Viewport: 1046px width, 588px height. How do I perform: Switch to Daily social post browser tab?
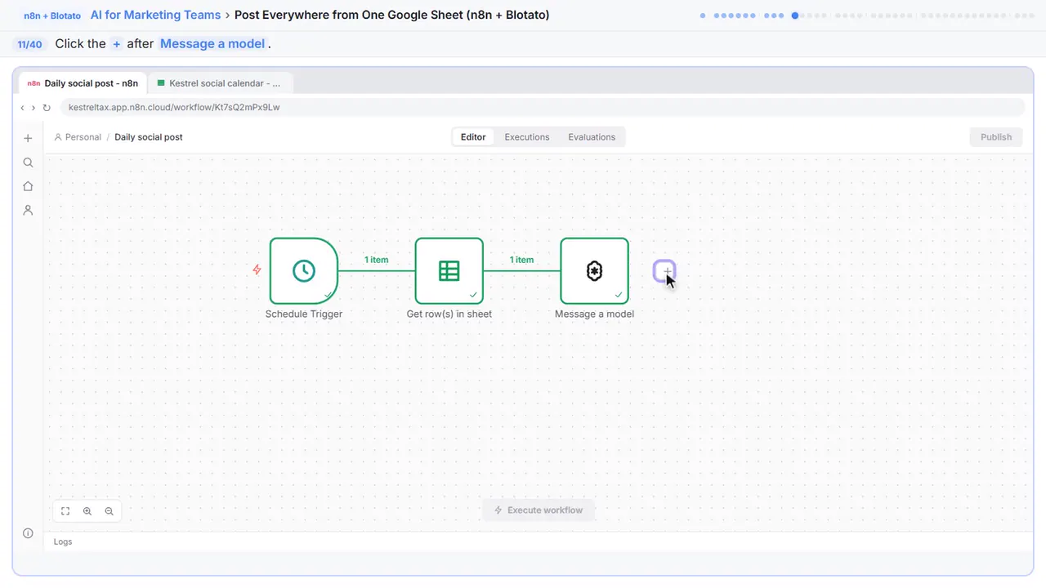point(83,83)
